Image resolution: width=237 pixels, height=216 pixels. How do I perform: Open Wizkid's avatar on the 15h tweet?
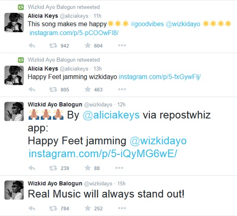(14, 190)
